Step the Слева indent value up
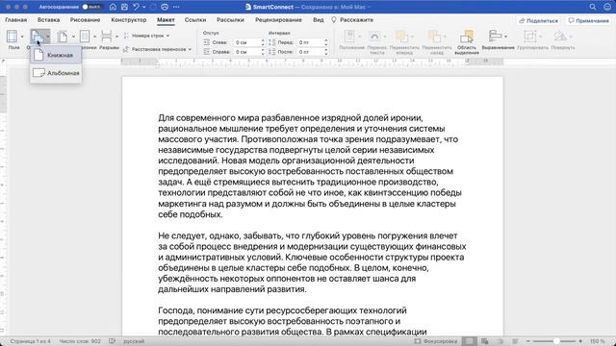The image size is (616, 346). (263, 40)
